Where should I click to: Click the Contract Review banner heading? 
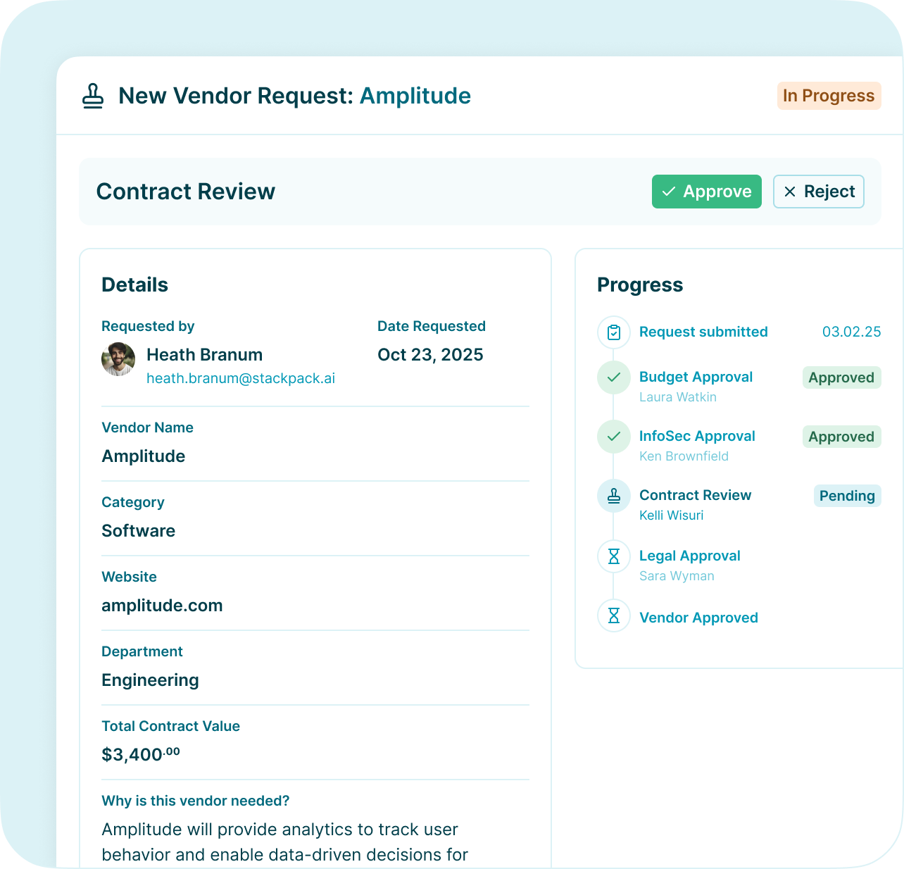[185, 192]
